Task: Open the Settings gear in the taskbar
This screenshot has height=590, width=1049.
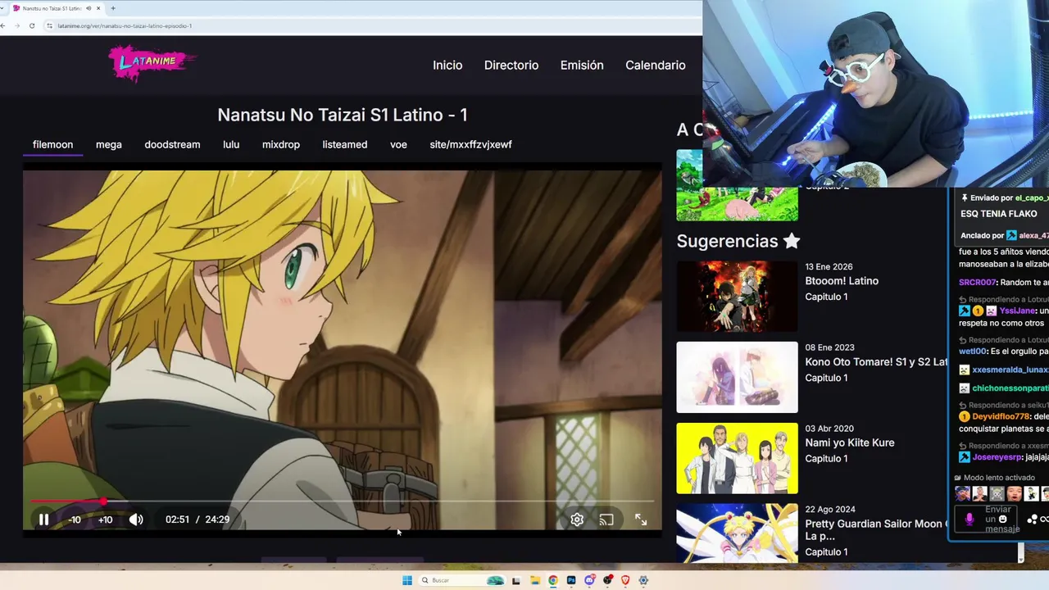Action: point(643,580)
